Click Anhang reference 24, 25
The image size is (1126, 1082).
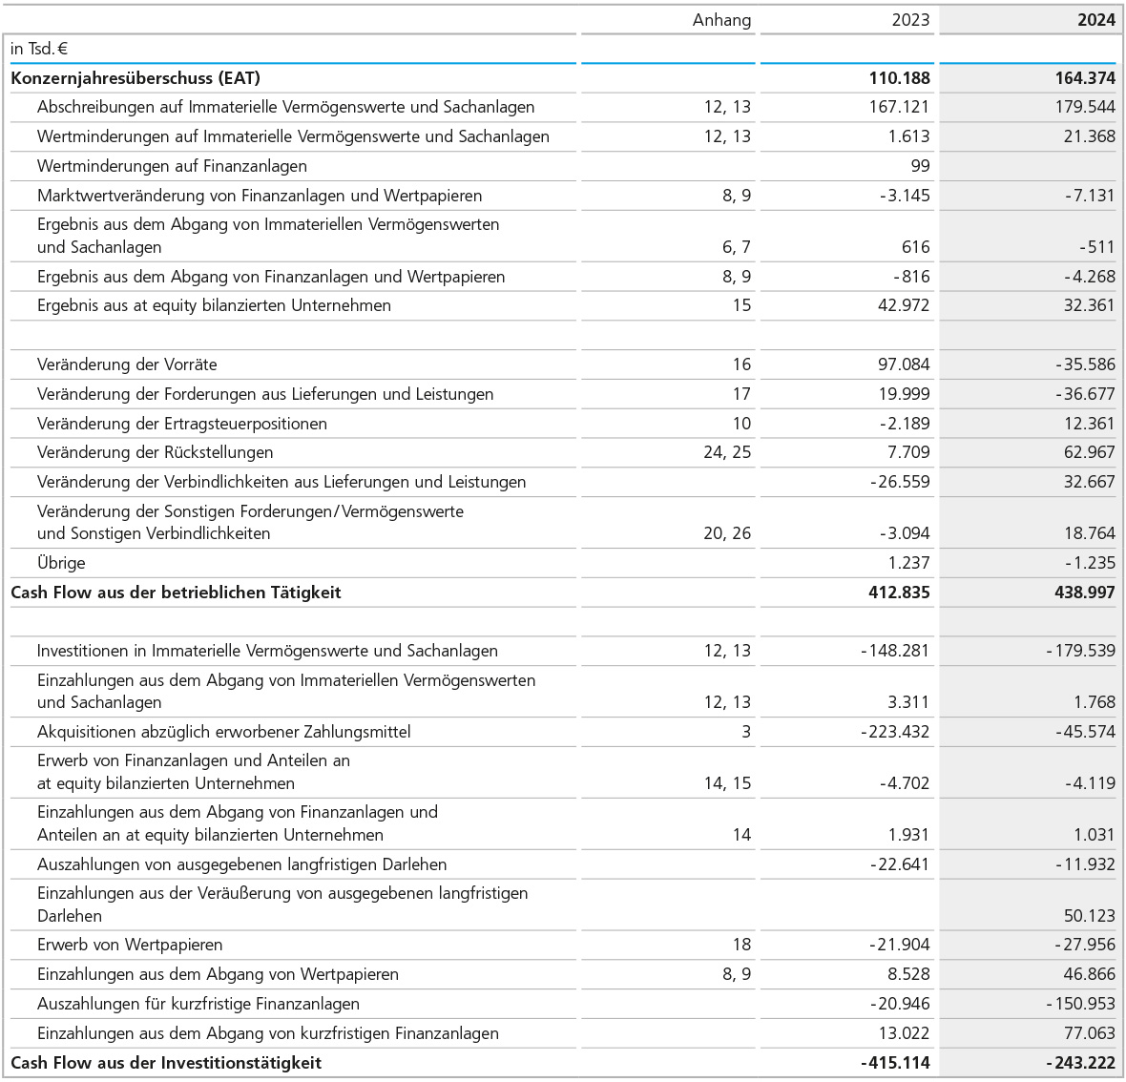[727, 452]
